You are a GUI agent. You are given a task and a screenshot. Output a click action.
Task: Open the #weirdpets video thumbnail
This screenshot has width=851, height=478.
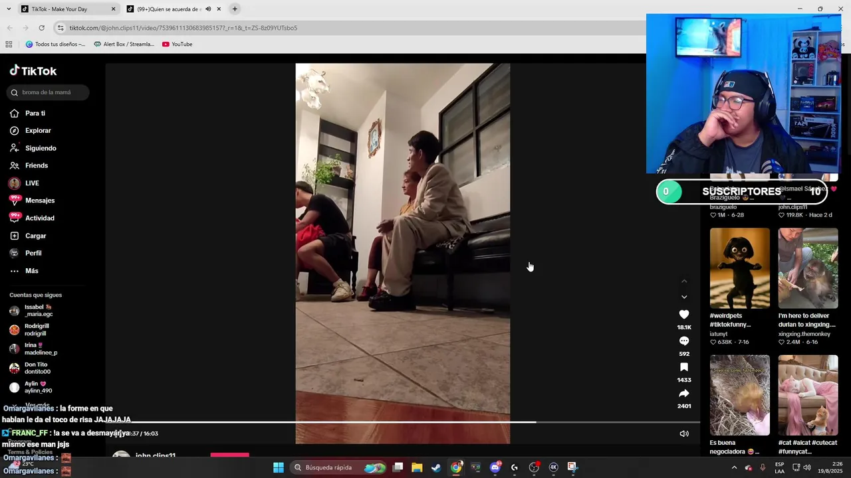739,268
